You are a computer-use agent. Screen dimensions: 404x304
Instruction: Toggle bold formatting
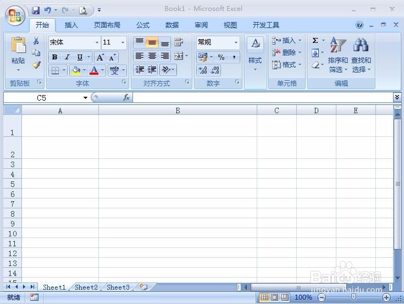54,57
